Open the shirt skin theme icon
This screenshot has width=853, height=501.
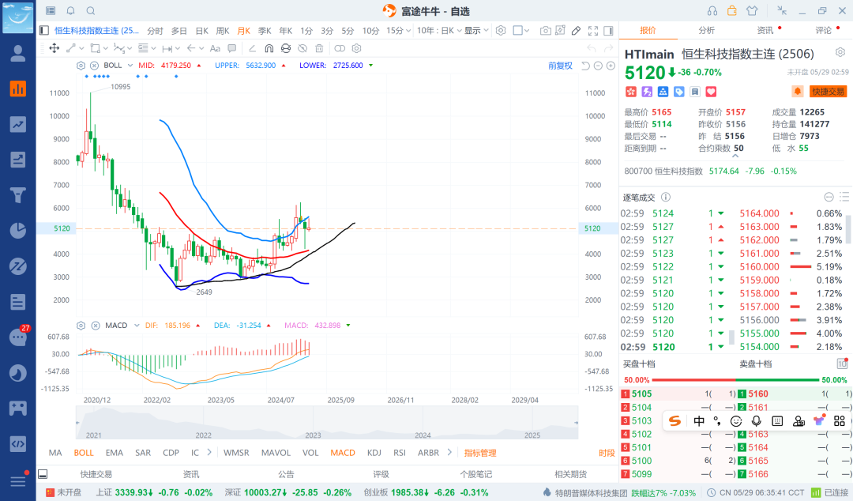coord(752,11)
